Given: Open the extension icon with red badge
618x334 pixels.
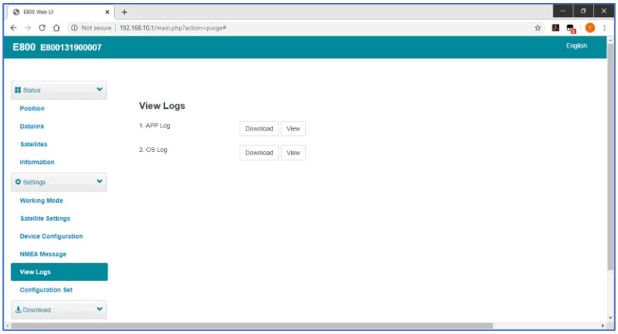Looking at the screenshot, I should click(571, 28).
